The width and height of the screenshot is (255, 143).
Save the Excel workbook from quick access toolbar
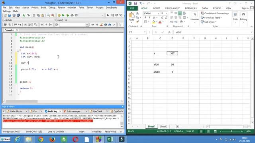[x=135, y=4]
